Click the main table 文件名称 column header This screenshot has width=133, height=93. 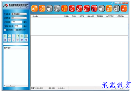(x=47, y=16)
